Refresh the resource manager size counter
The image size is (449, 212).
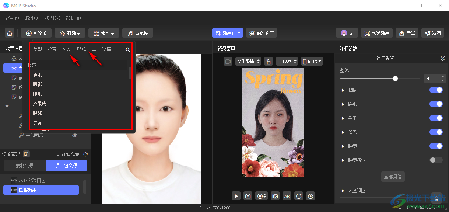[x=86, y=154]
